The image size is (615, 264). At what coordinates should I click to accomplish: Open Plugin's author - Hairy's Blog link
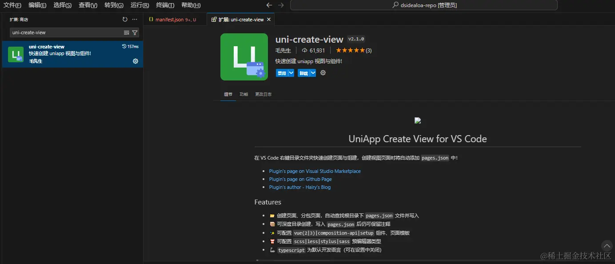300,187
